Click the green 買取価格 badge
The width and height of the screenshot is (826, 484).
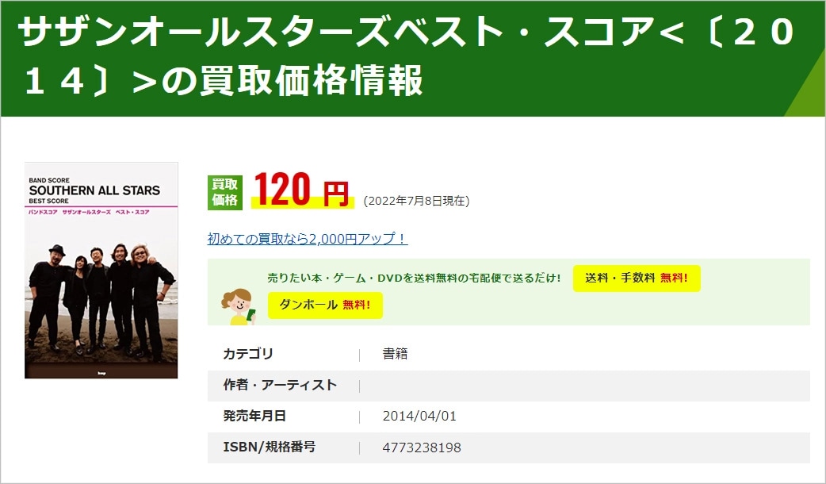[x=224, y=193]
